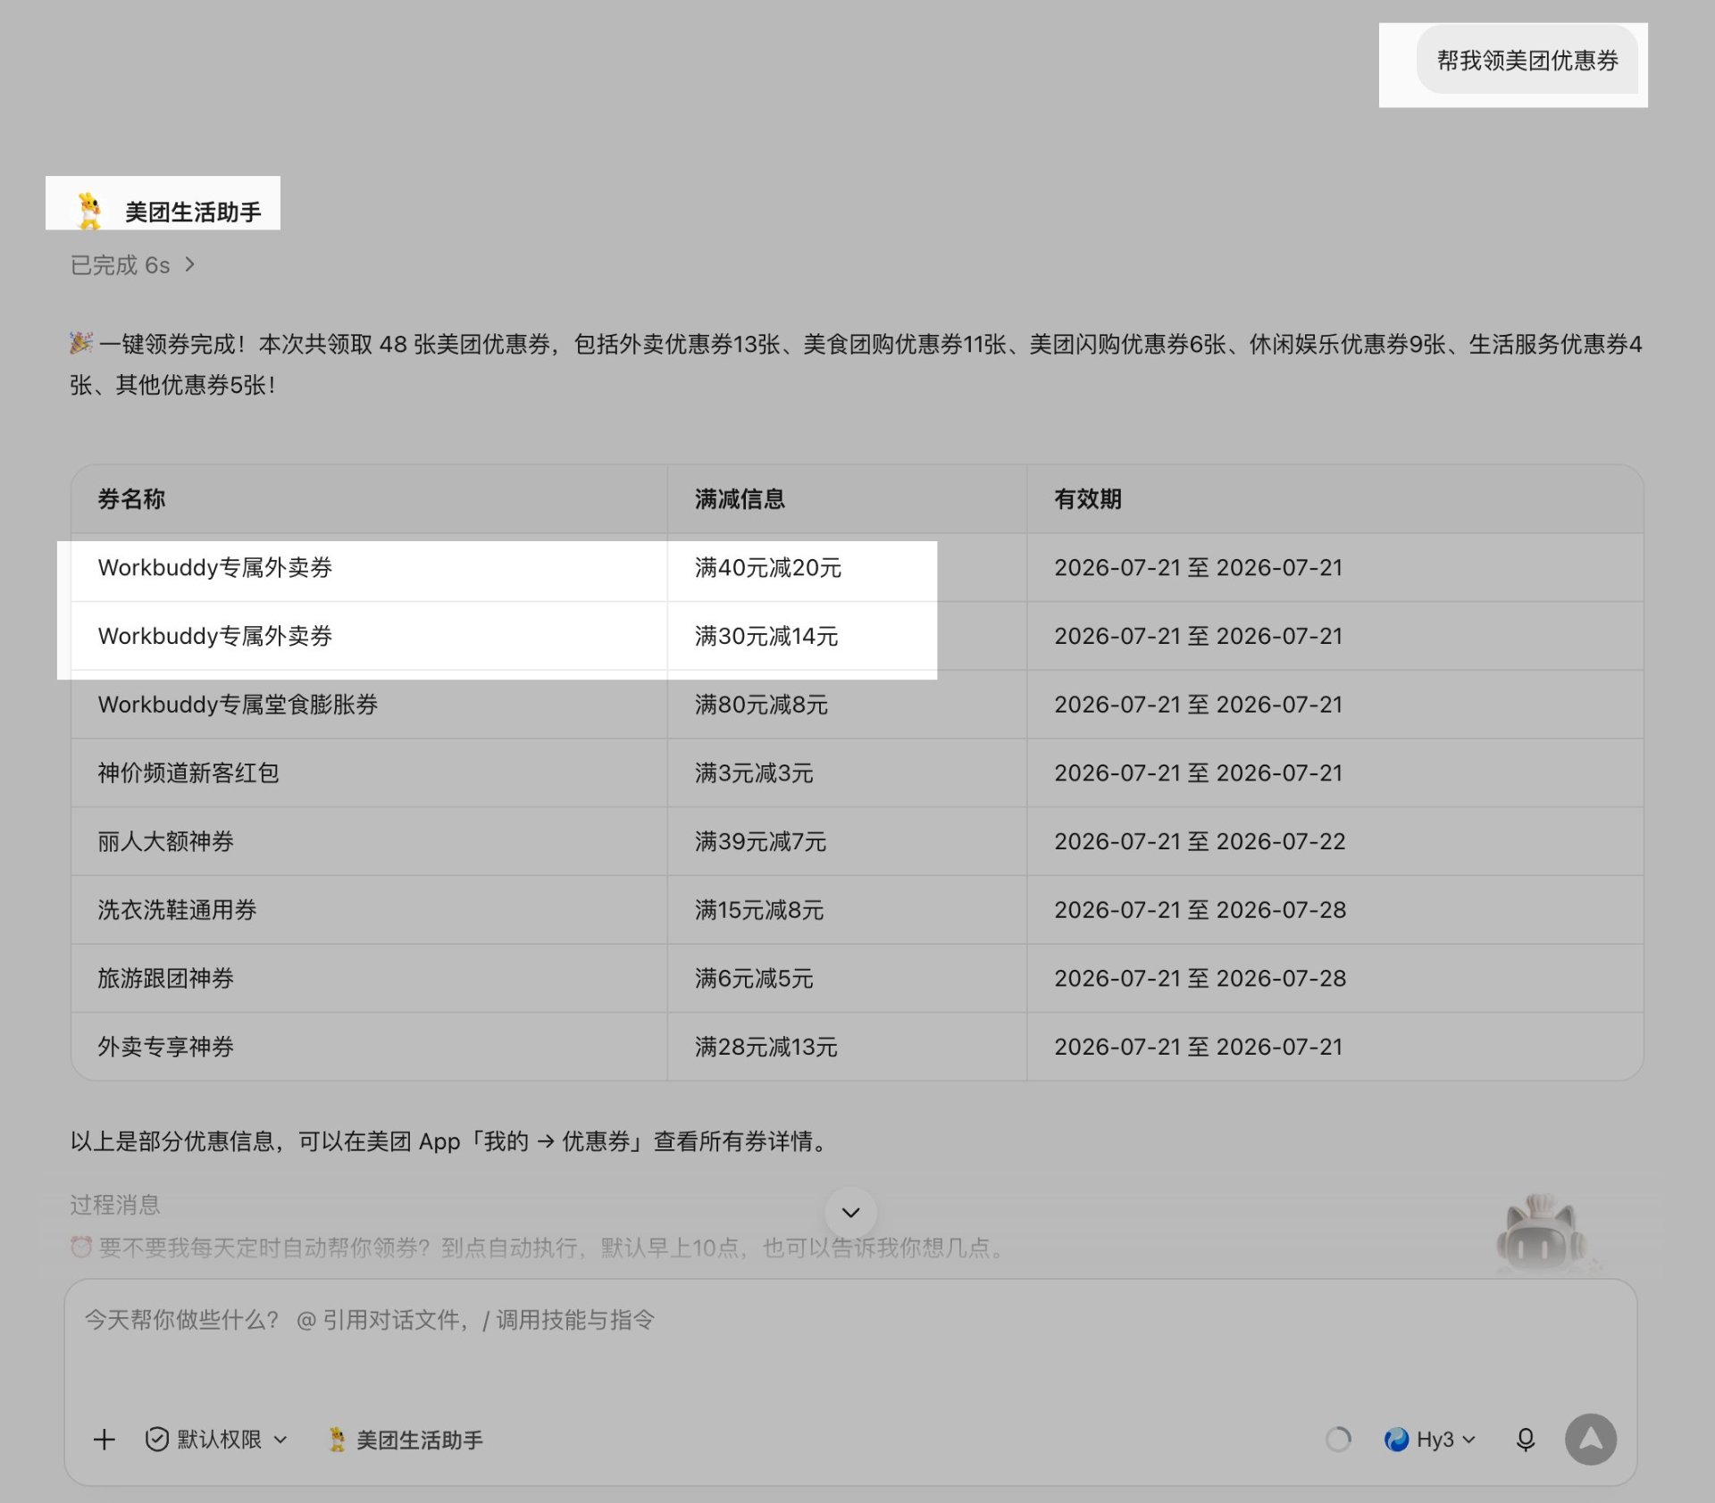Expand the 已完成 6s step details
The height and width of the screenshot is (1503, 1715).
pos(133,265)
